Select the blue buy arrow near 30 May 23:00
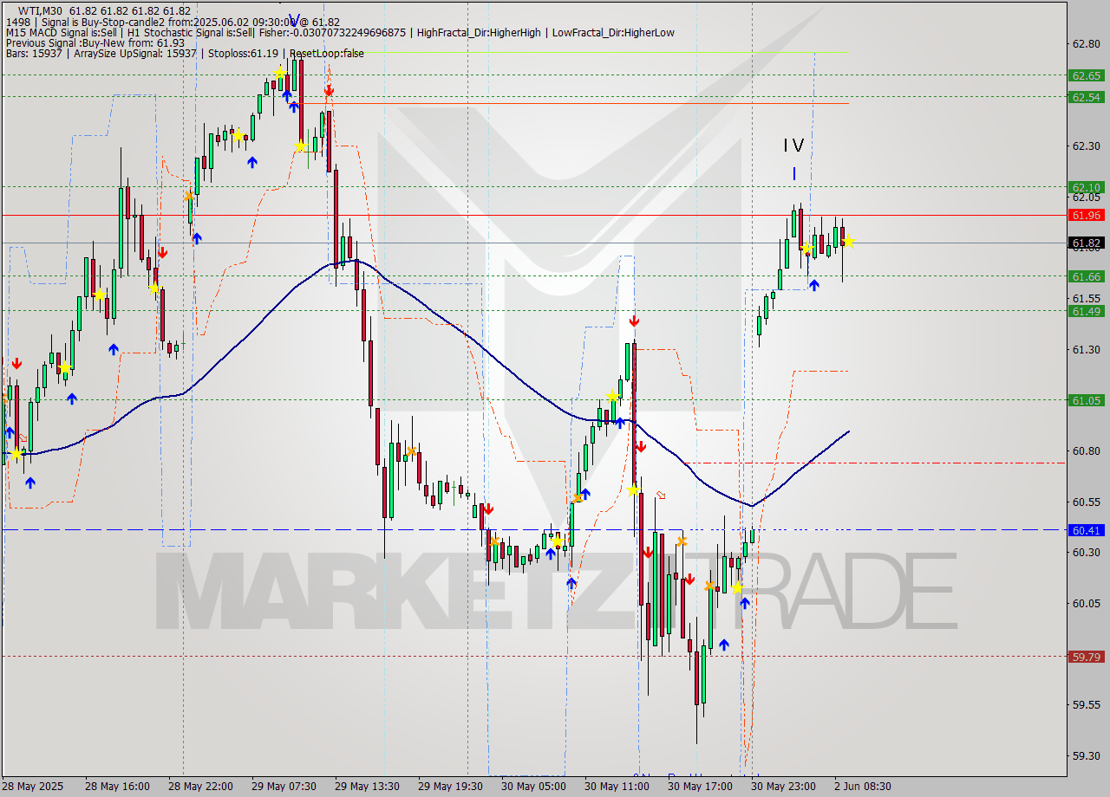 click(x=815, y=286)
